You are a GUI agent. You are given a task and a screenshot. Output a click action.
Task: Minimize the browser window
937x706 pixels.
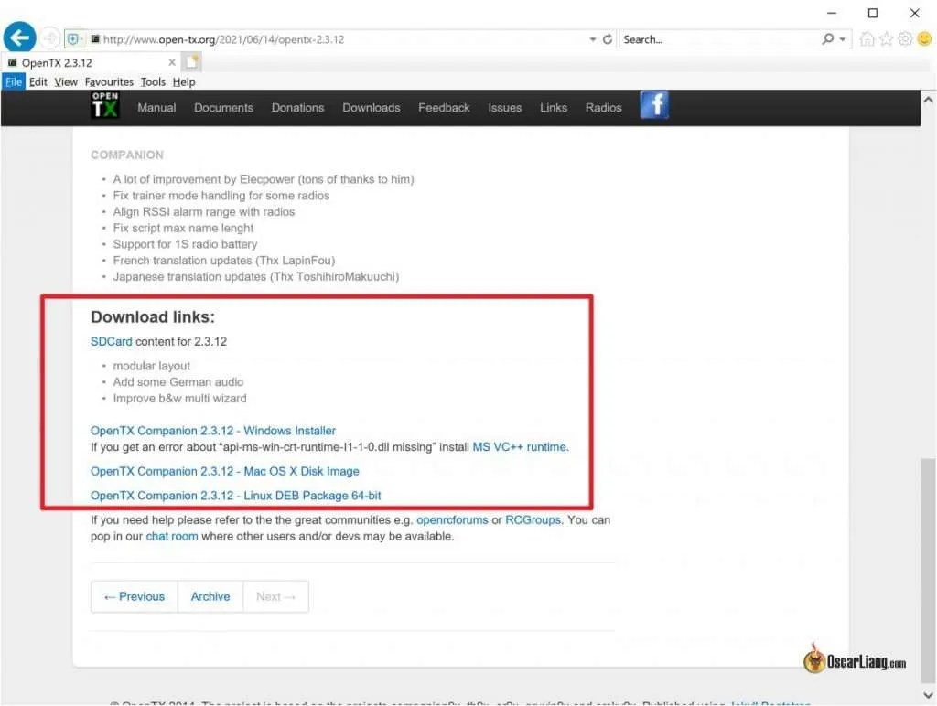(832, 13)
